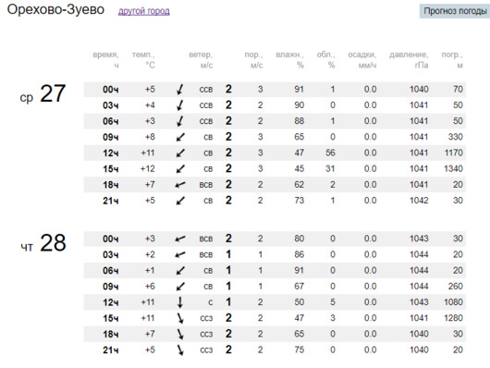Viewport: 490px width, 368px height.
Task: Click the 'другой город' link
Action: tap(143, 11)
